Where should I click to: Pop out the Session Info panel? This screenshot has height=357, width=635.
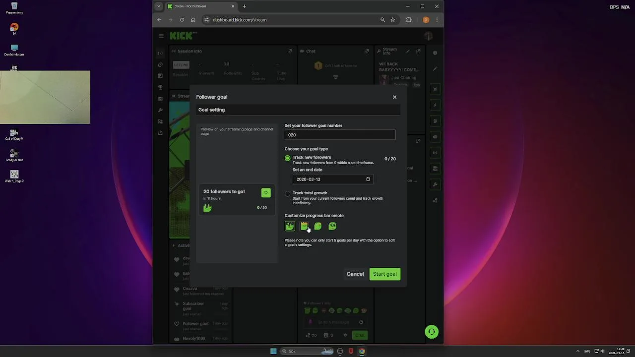pyautogui.click(x=290, y=51)
